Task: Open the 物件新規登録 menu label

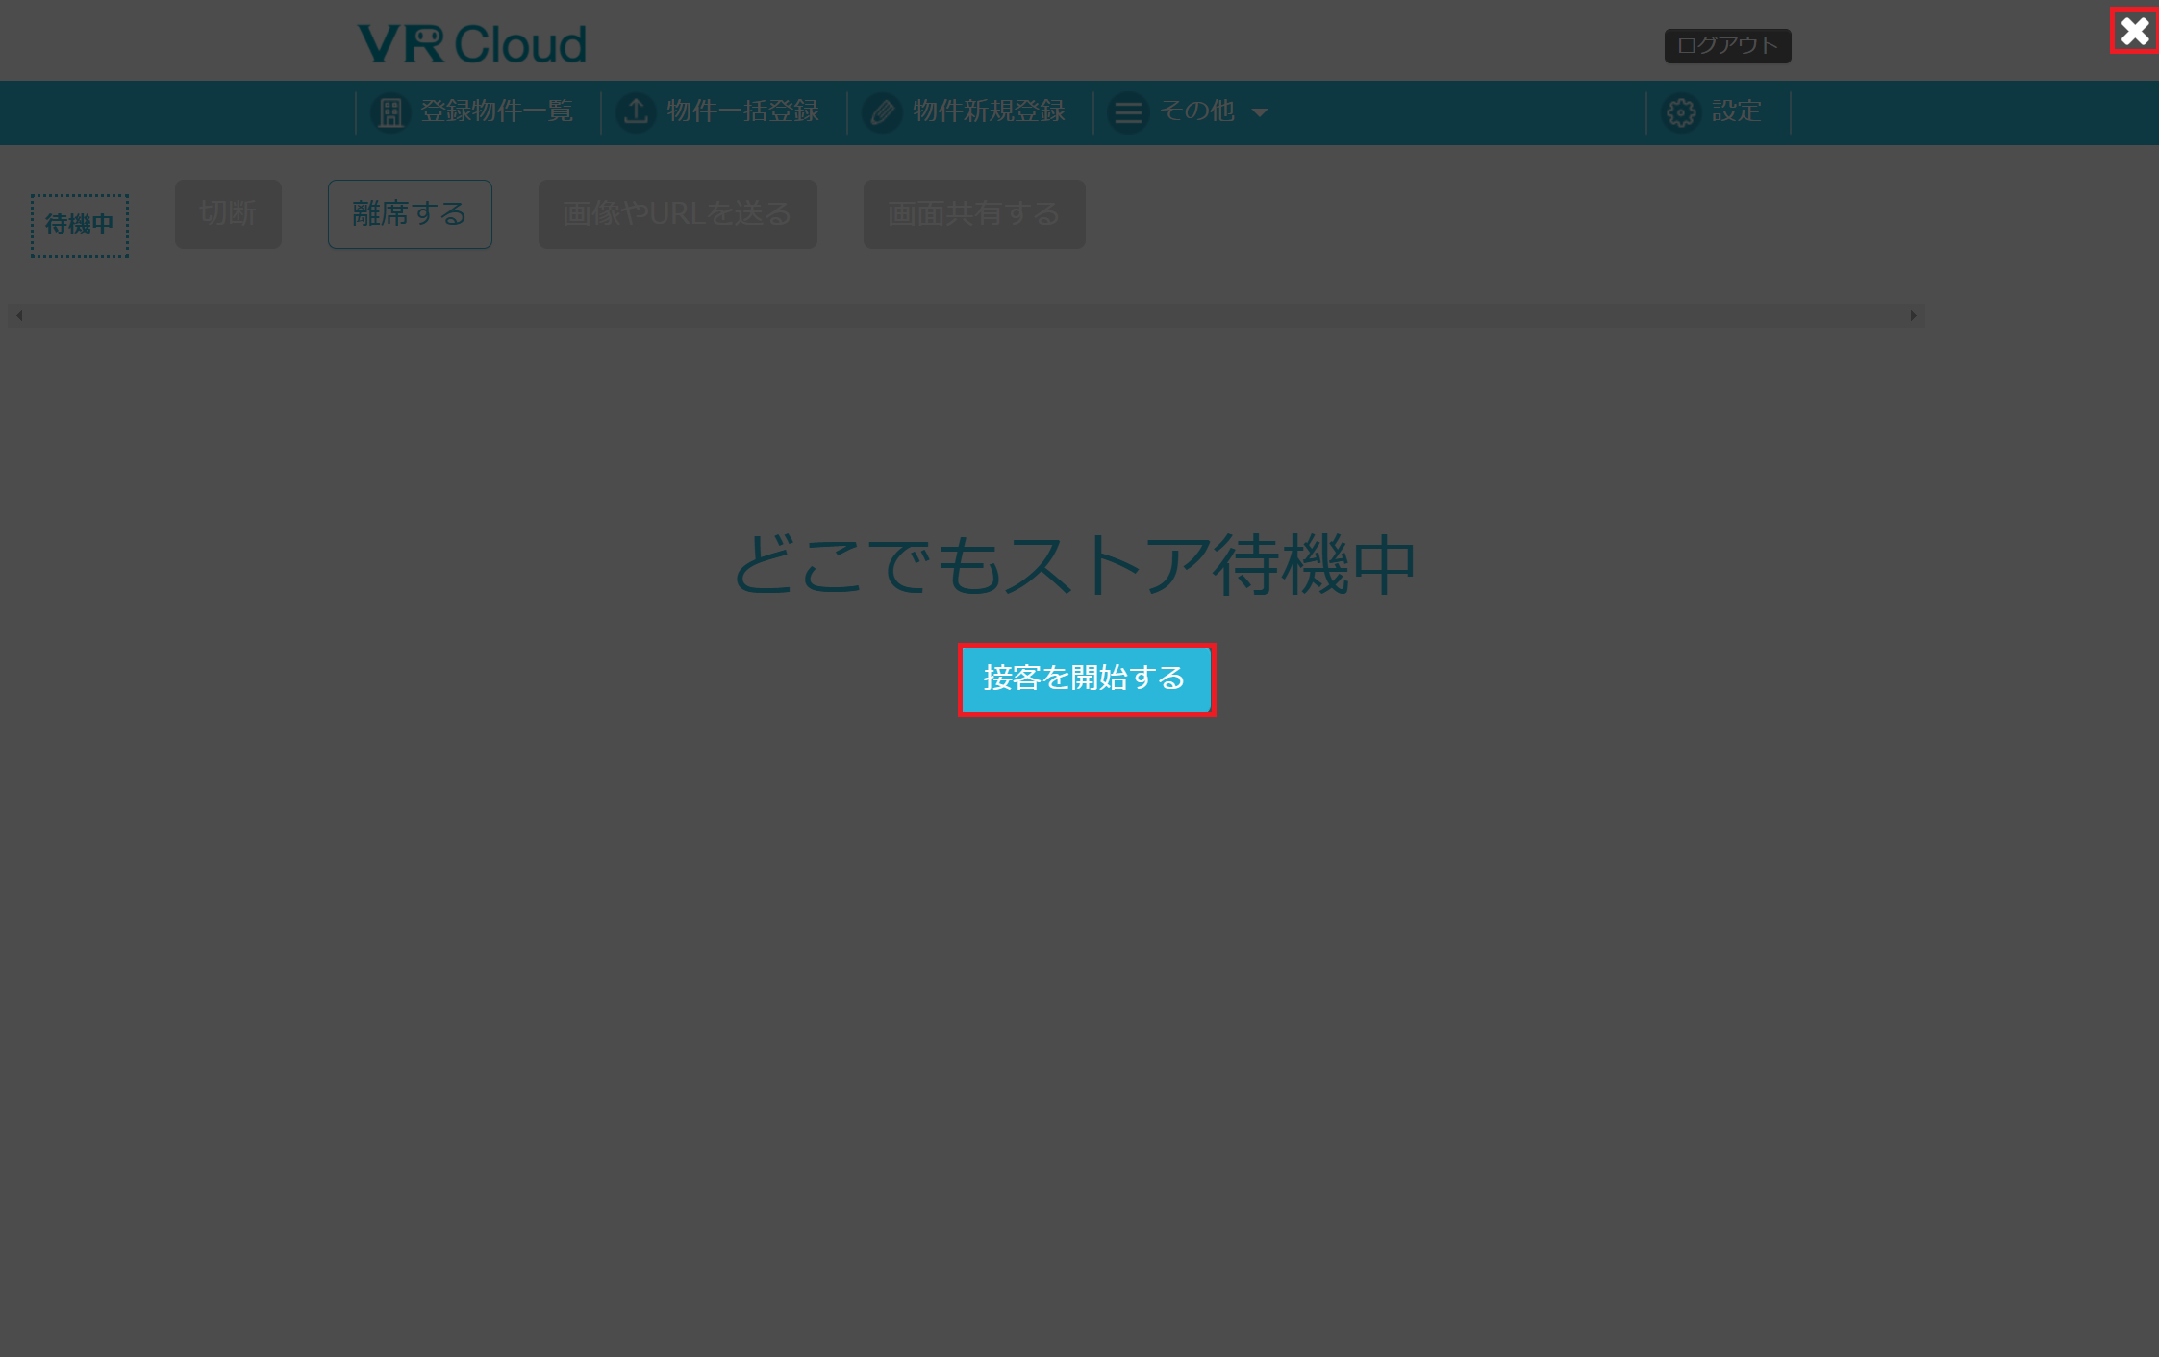Action: [x=989, y=111]
